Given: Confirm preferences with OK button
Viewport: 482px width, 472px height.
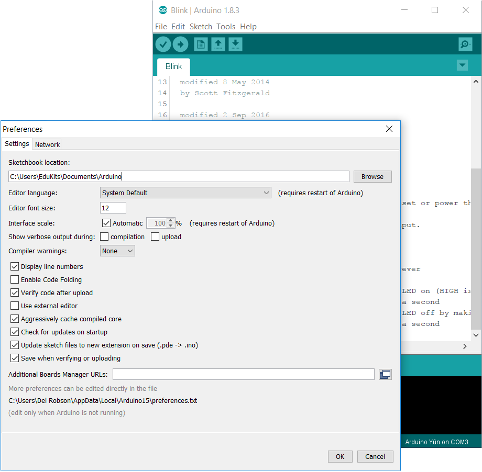Looking at the screenshot, I should (340, 457).
